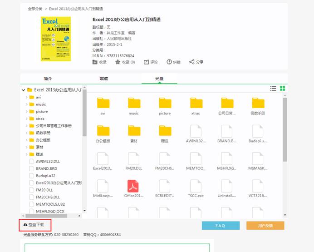
Task: Expand the music folder in tree
Action: pyautogui.click(x=27, y=104)
